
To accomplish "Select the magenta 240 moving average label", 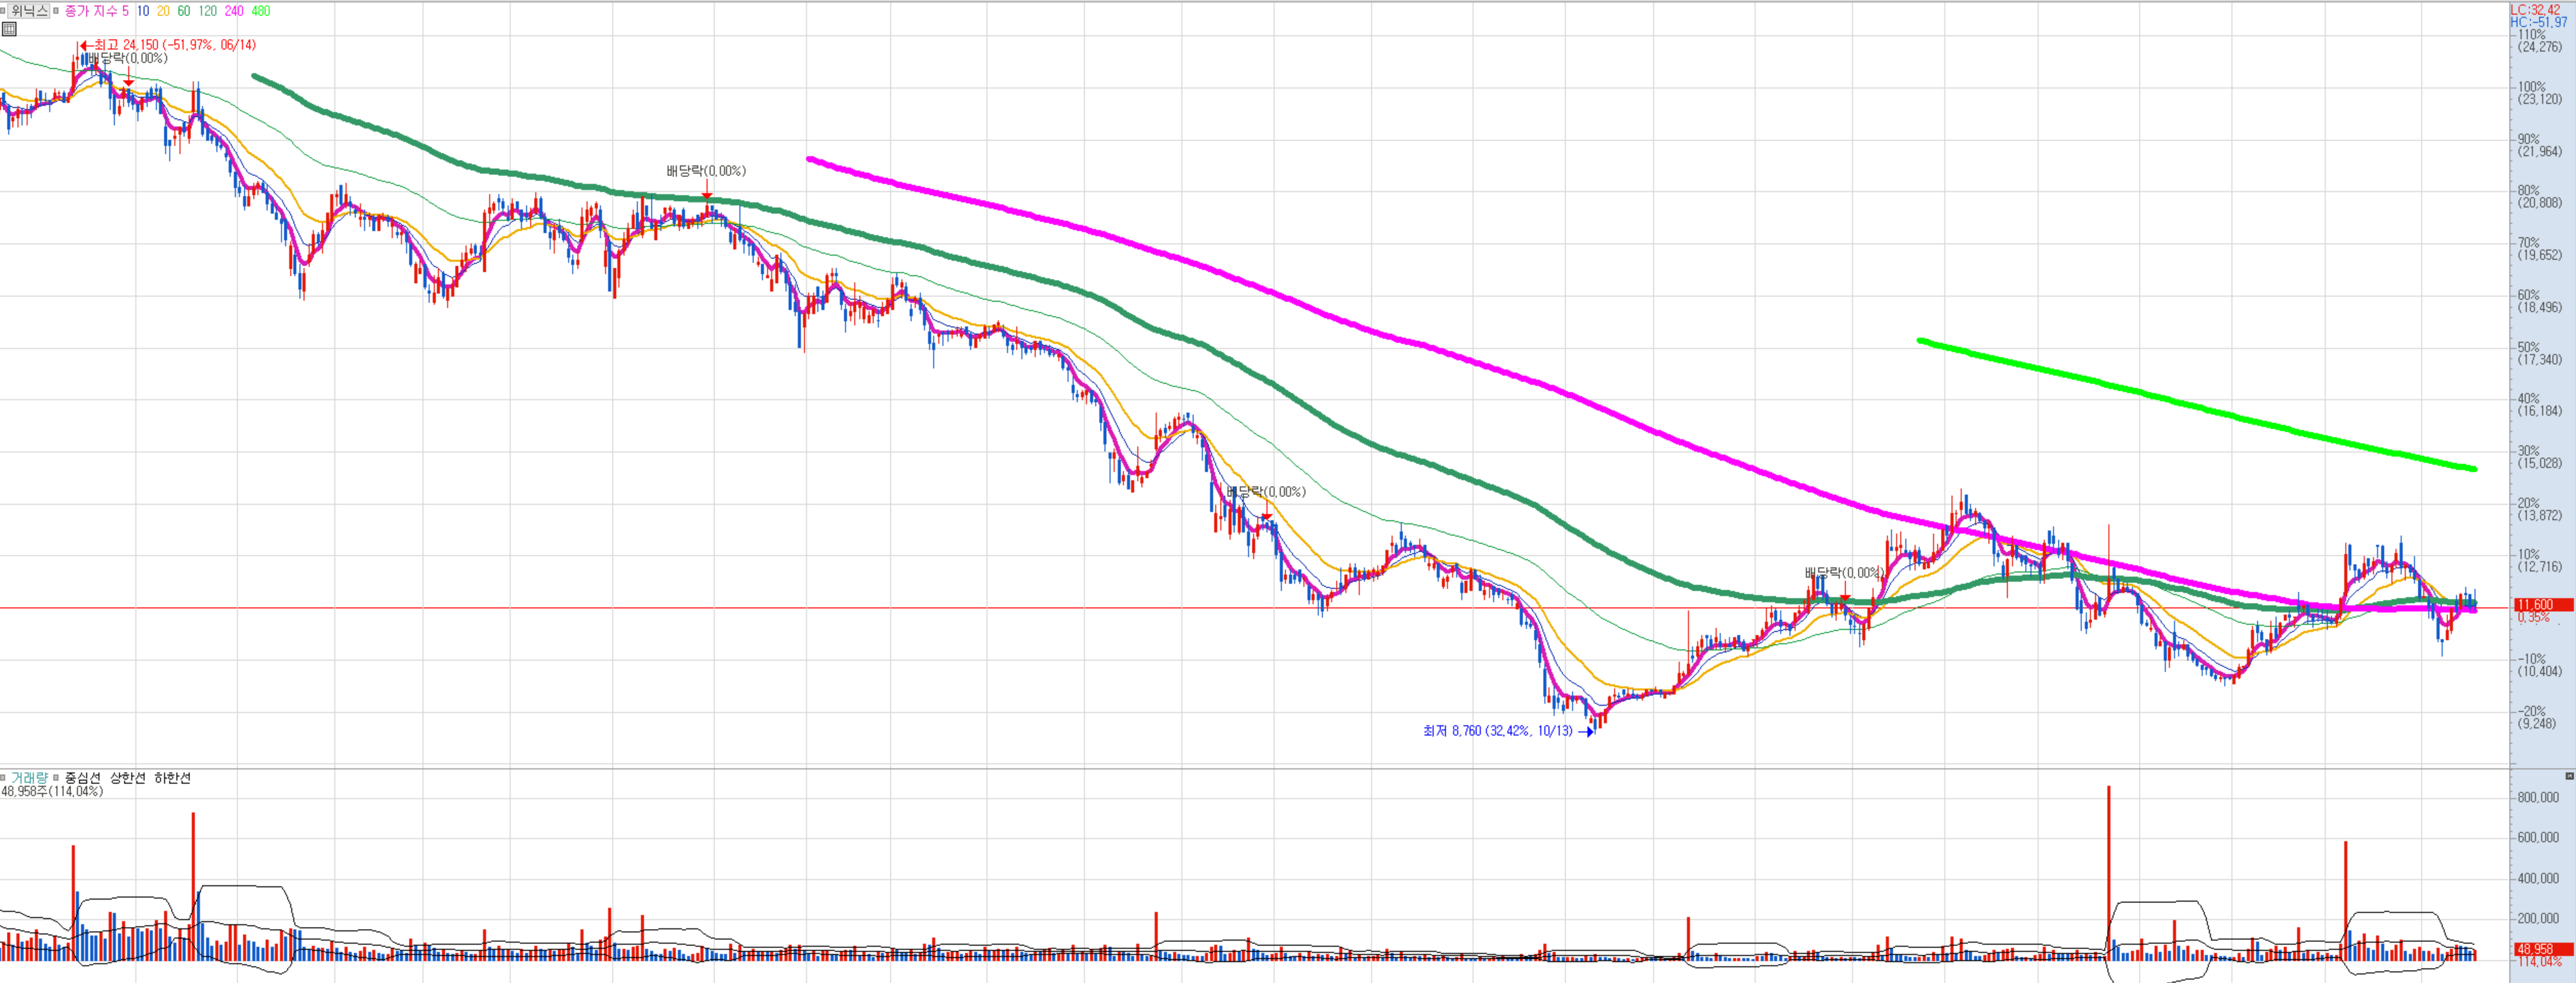I will click(234, 11).
